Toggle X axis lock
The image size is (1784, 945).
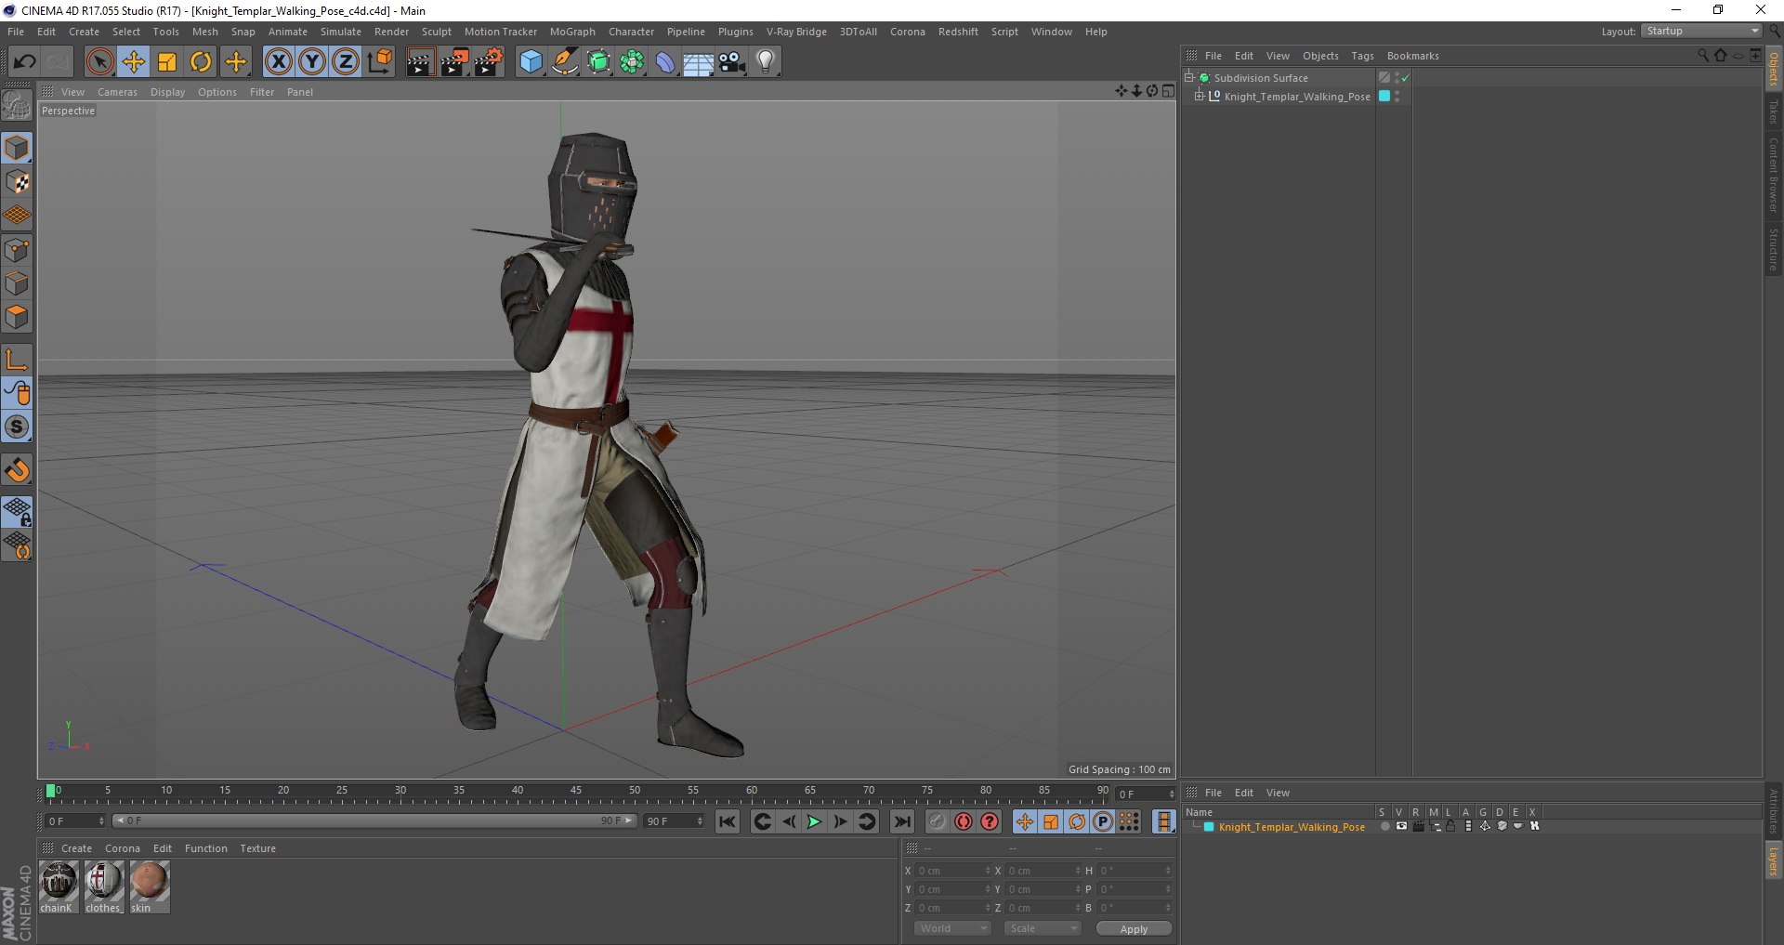(x=278, y=62)
